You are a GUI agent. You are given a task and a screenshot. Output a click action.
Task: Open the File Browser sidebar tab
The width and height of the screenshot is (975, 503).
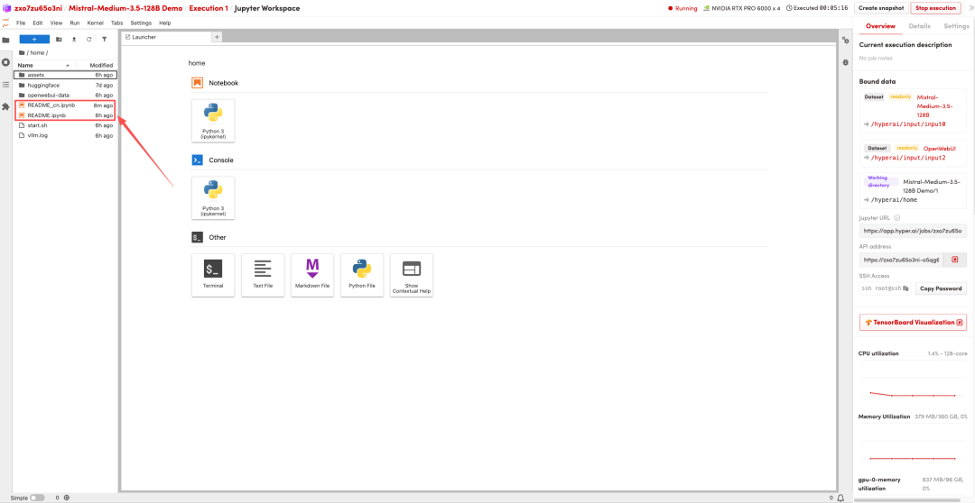coord(5,40)
